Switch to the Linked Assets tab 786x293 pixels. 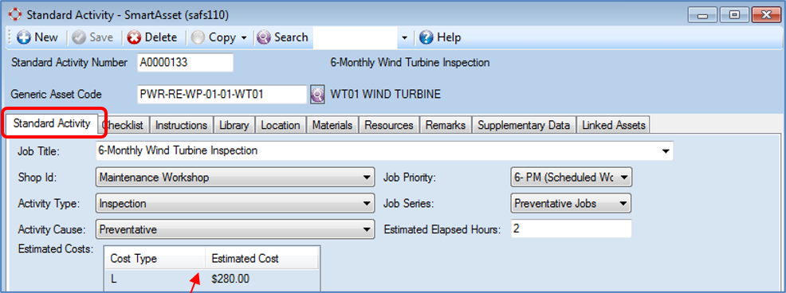click(614, 125)
